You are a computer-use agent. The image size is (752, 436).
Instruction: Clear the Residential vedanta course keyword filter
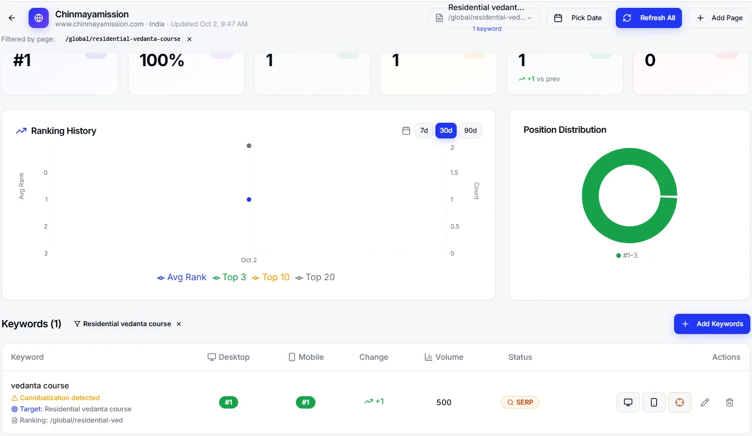click(179, 324)
